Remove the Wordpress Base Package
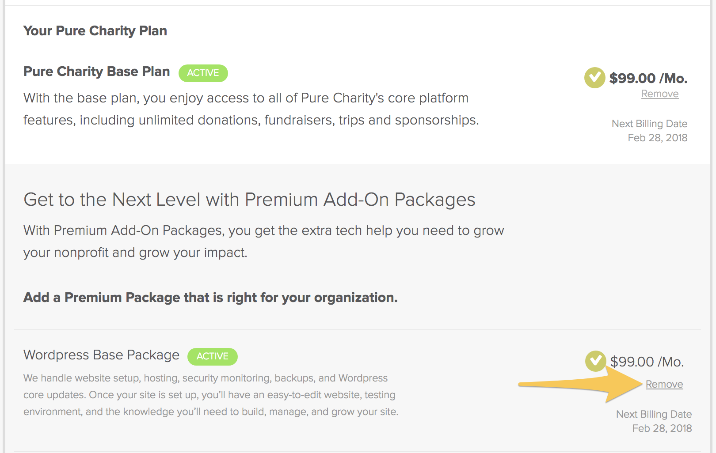This screenshot has height=453, width=716. tap(664, 384)
